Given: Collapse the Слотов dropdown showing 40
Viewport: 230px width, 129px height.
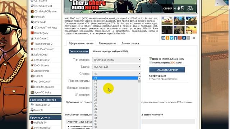Looking at the screenshot, I should pos(116,74).
